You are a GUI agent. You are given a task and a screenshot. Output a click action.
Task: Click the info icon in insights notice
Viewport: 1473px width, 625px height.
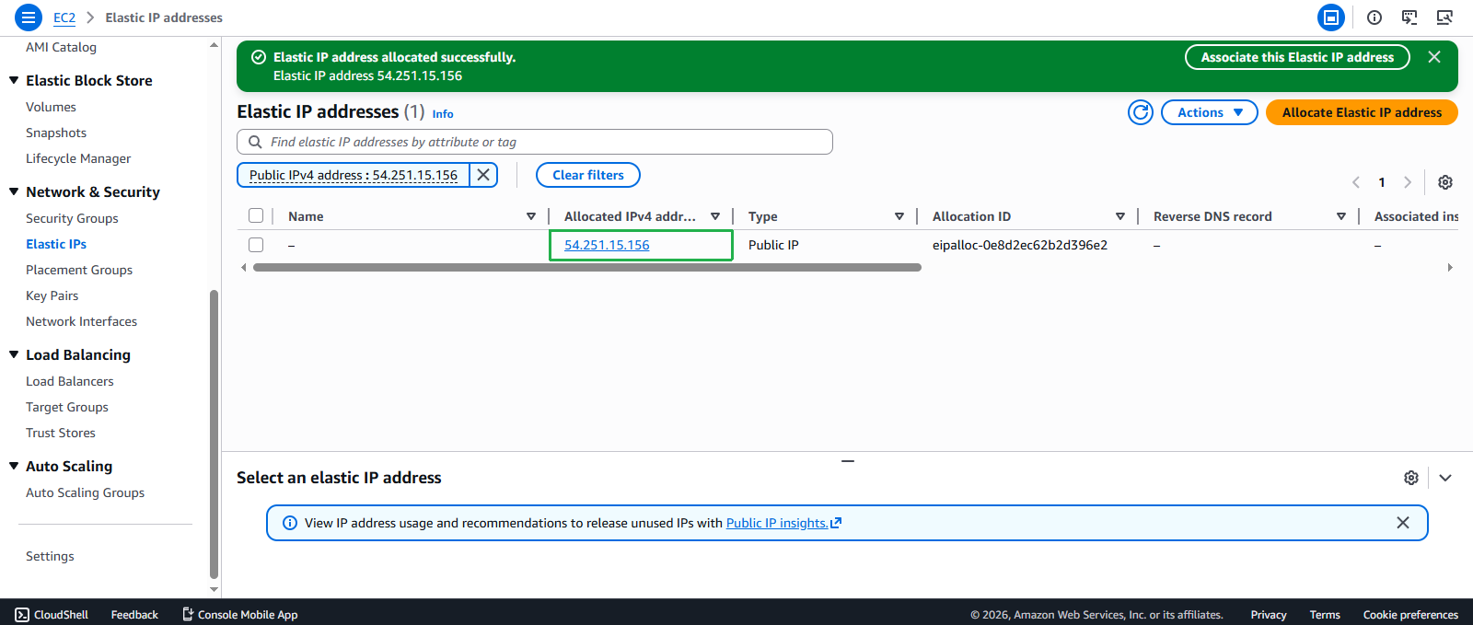[x=290, y=523]
